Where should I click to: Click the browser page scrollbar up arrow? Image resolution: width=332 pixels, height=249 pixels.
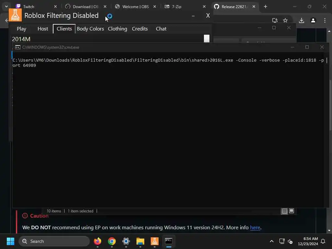coord(329,31)
